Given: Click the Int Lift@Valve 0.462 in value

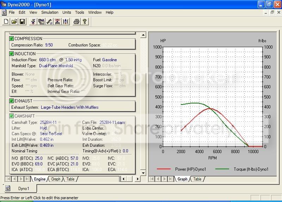Looking at the screenshot, I should [x=47, y=139].
